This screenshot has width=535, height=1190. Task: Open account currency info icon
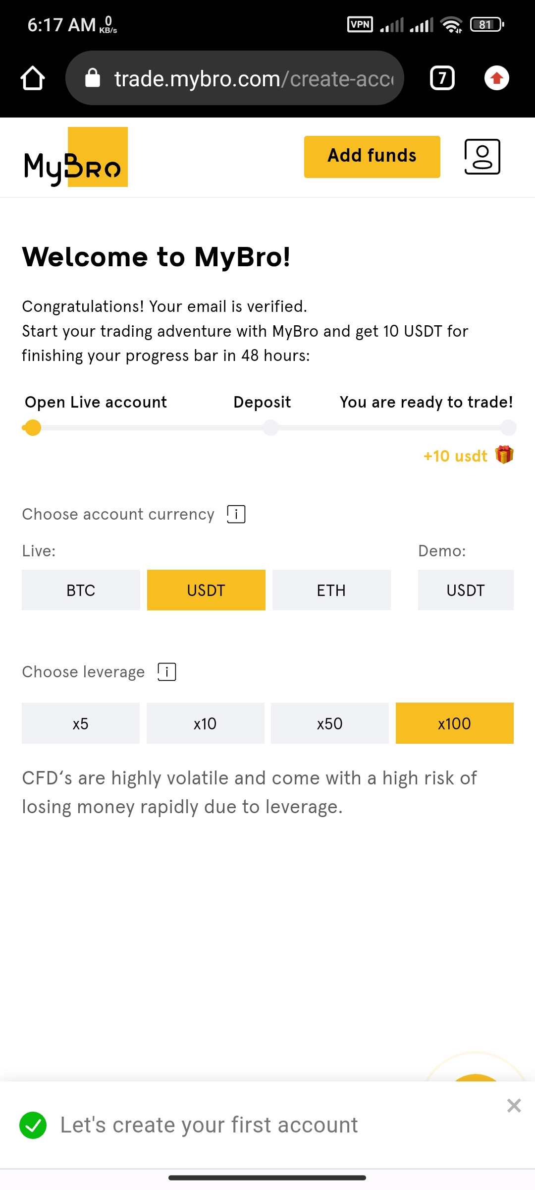236,514
